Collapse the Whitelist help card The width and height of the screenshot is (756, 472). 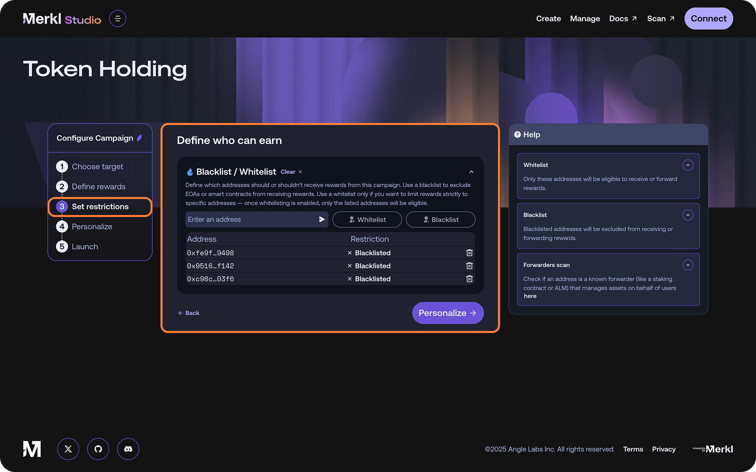tap(687, 165)
